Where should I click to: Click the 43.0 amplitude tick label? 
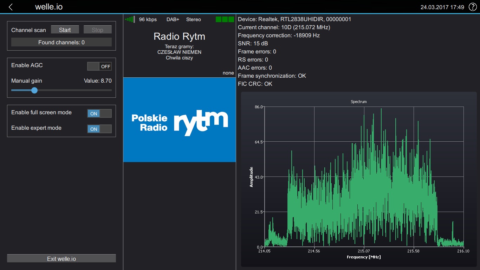(259, 177)
